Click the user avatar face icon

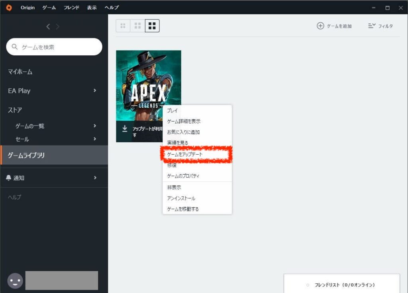(15, 281)
